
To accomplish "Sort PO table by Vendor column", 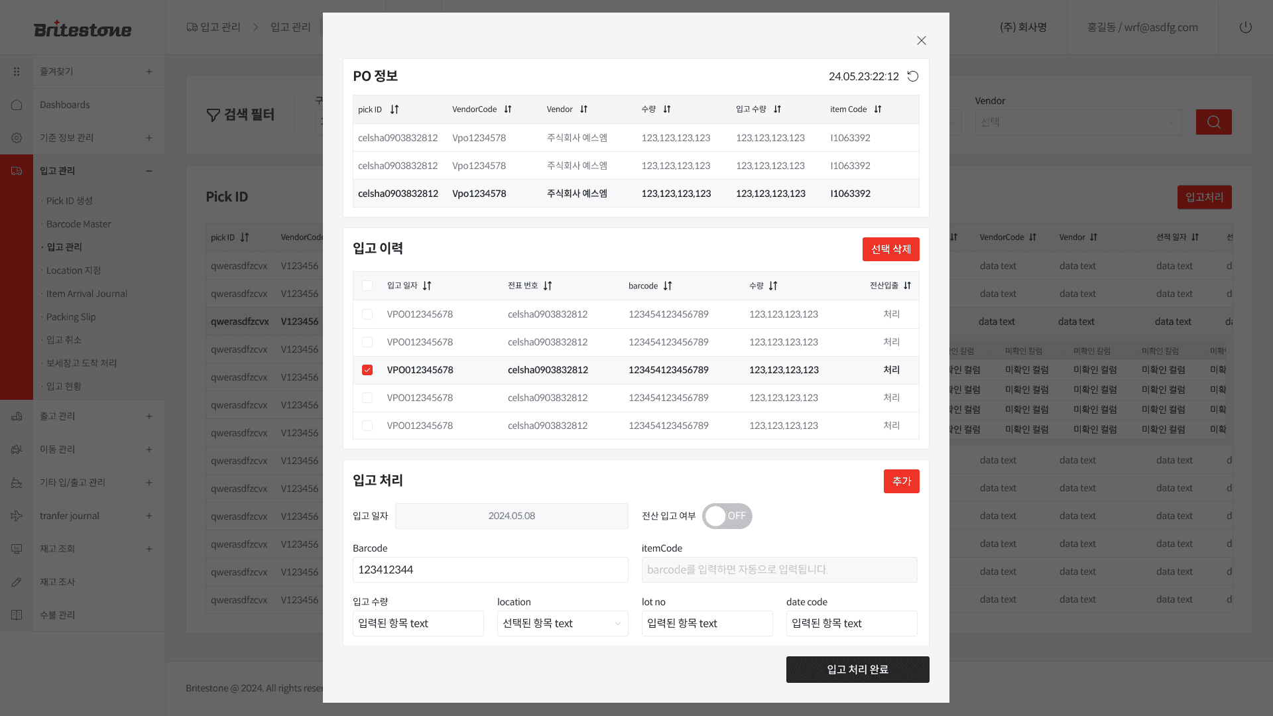I will click(584, 109).
